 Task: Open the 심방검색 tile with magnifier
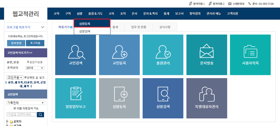pos(163,98)
